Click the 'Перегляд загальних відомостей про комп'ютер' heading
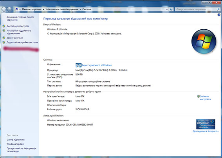The width and height of the screenshot is (222, 158). pyautogui.click(x=76, y=19)
